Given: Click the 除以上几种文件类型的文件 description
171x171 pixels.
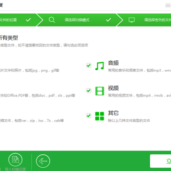Looking at the screenshot, I should [x=129, y=121].
